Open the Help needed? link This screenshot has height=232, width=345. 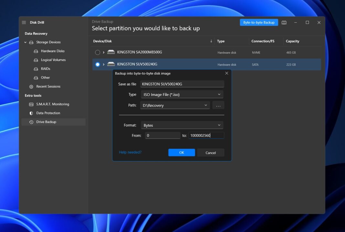[x=130, y=152]
